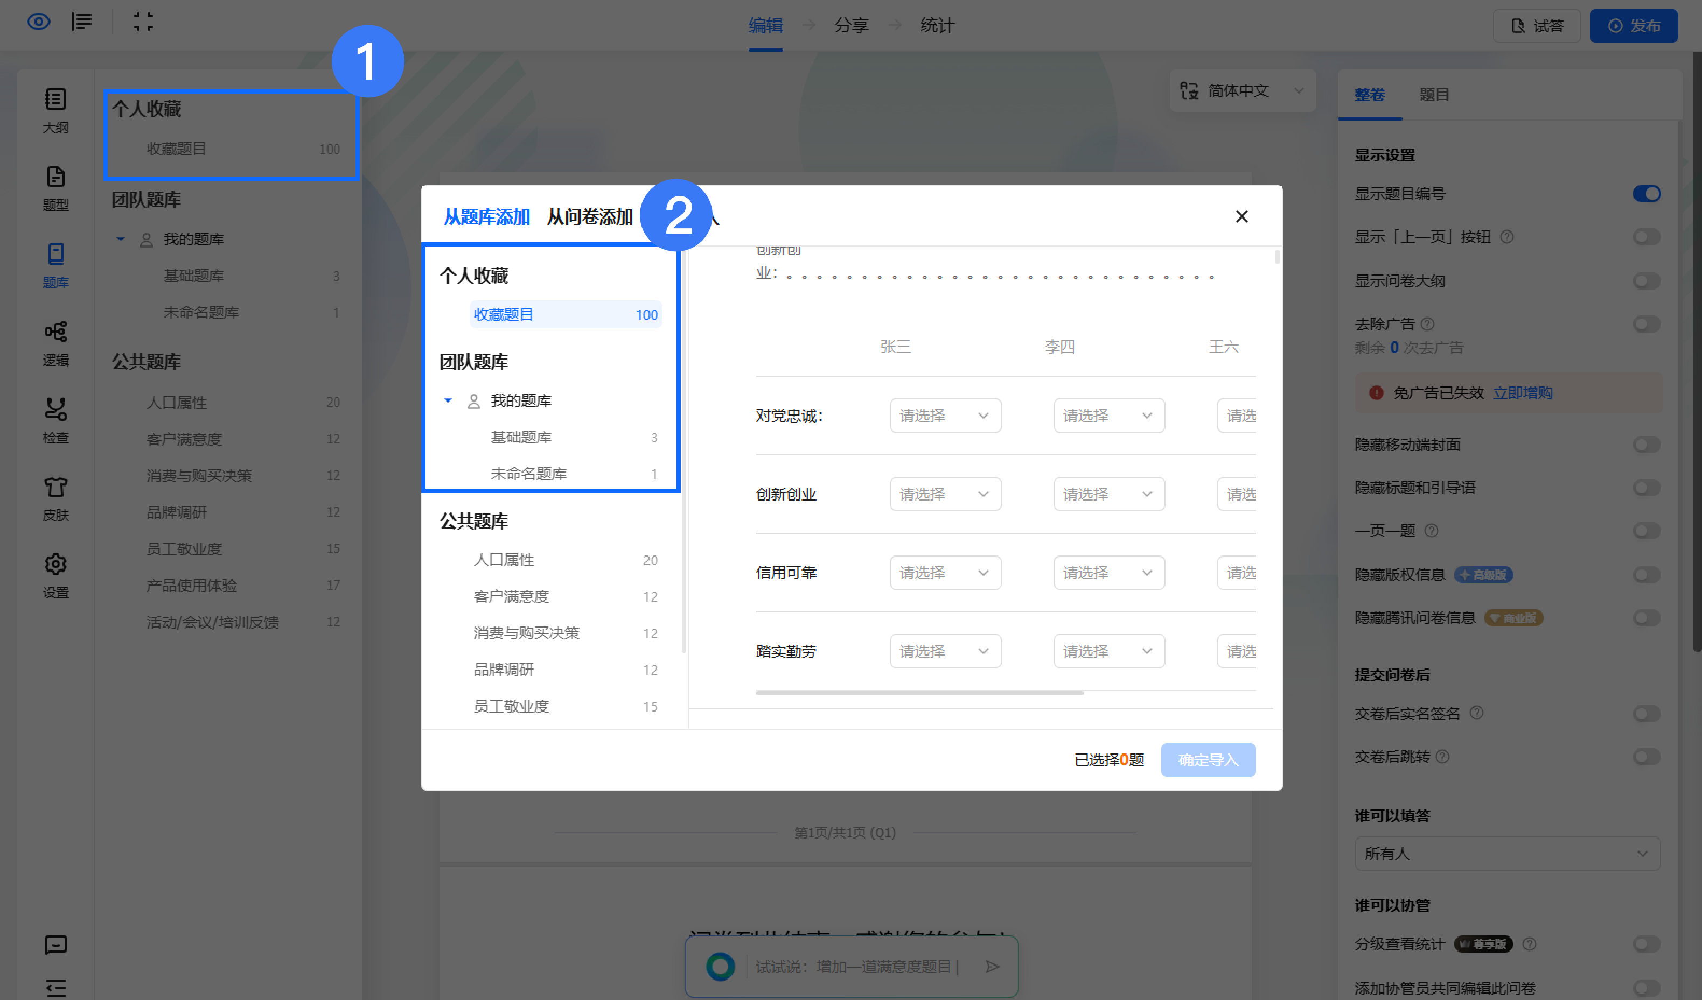Click the preview pane vertical scrollbar in dialog
The image size is (1702, 1000).
1276,256
